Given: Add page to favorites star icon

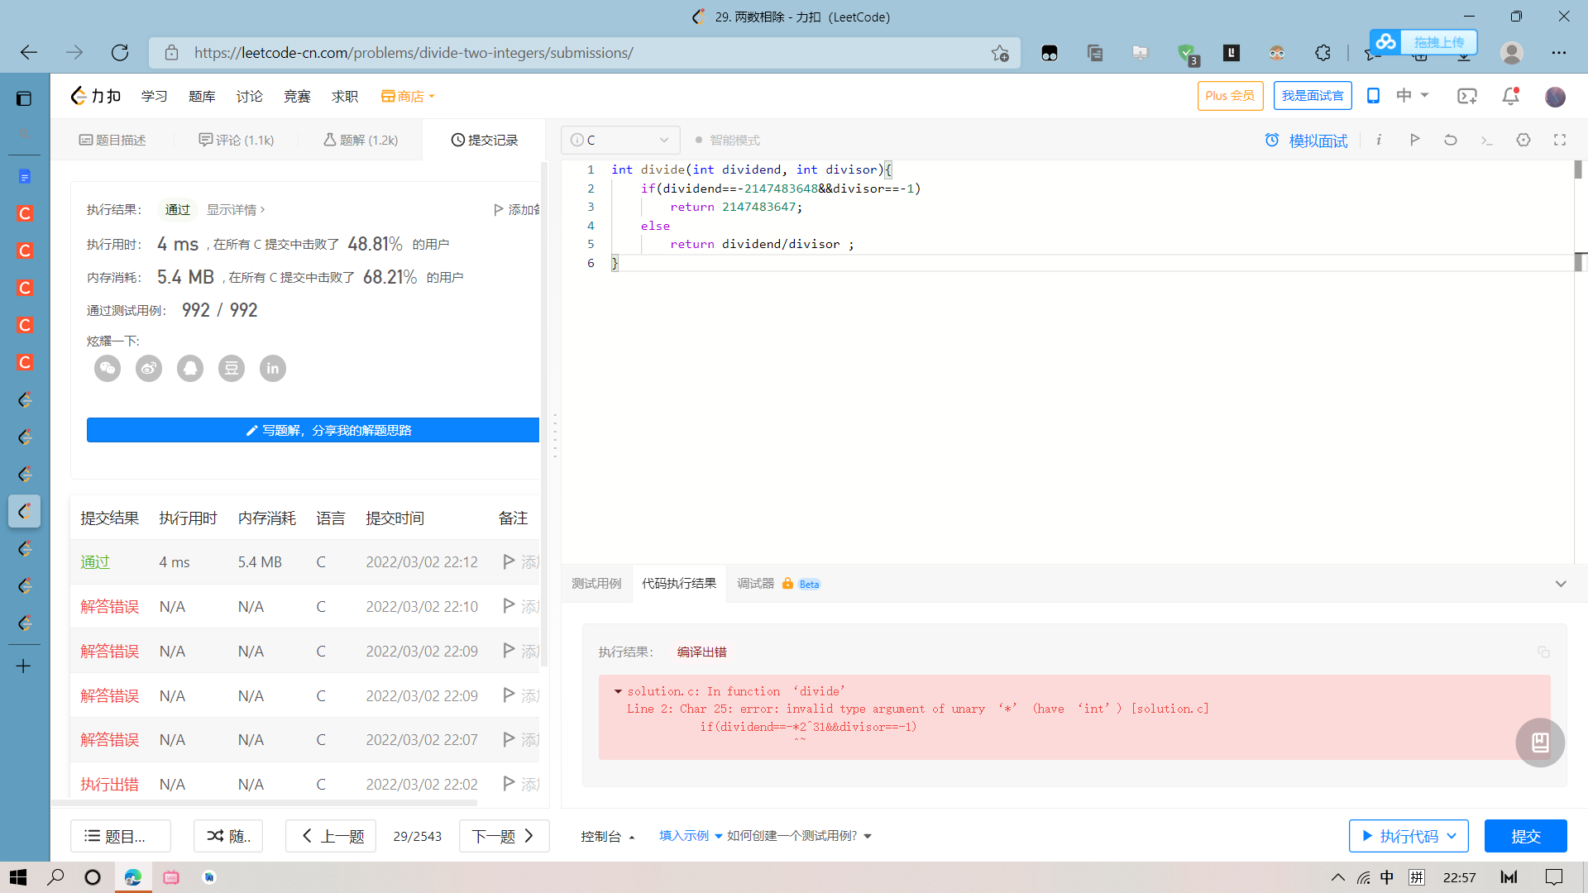Looking at the screenshot, I should pos(1000,53).
